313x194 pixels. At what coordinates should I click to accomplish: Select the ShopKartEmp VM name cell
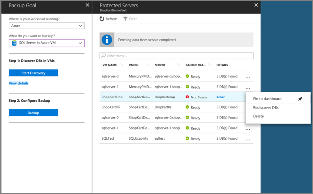pos(112,97)
